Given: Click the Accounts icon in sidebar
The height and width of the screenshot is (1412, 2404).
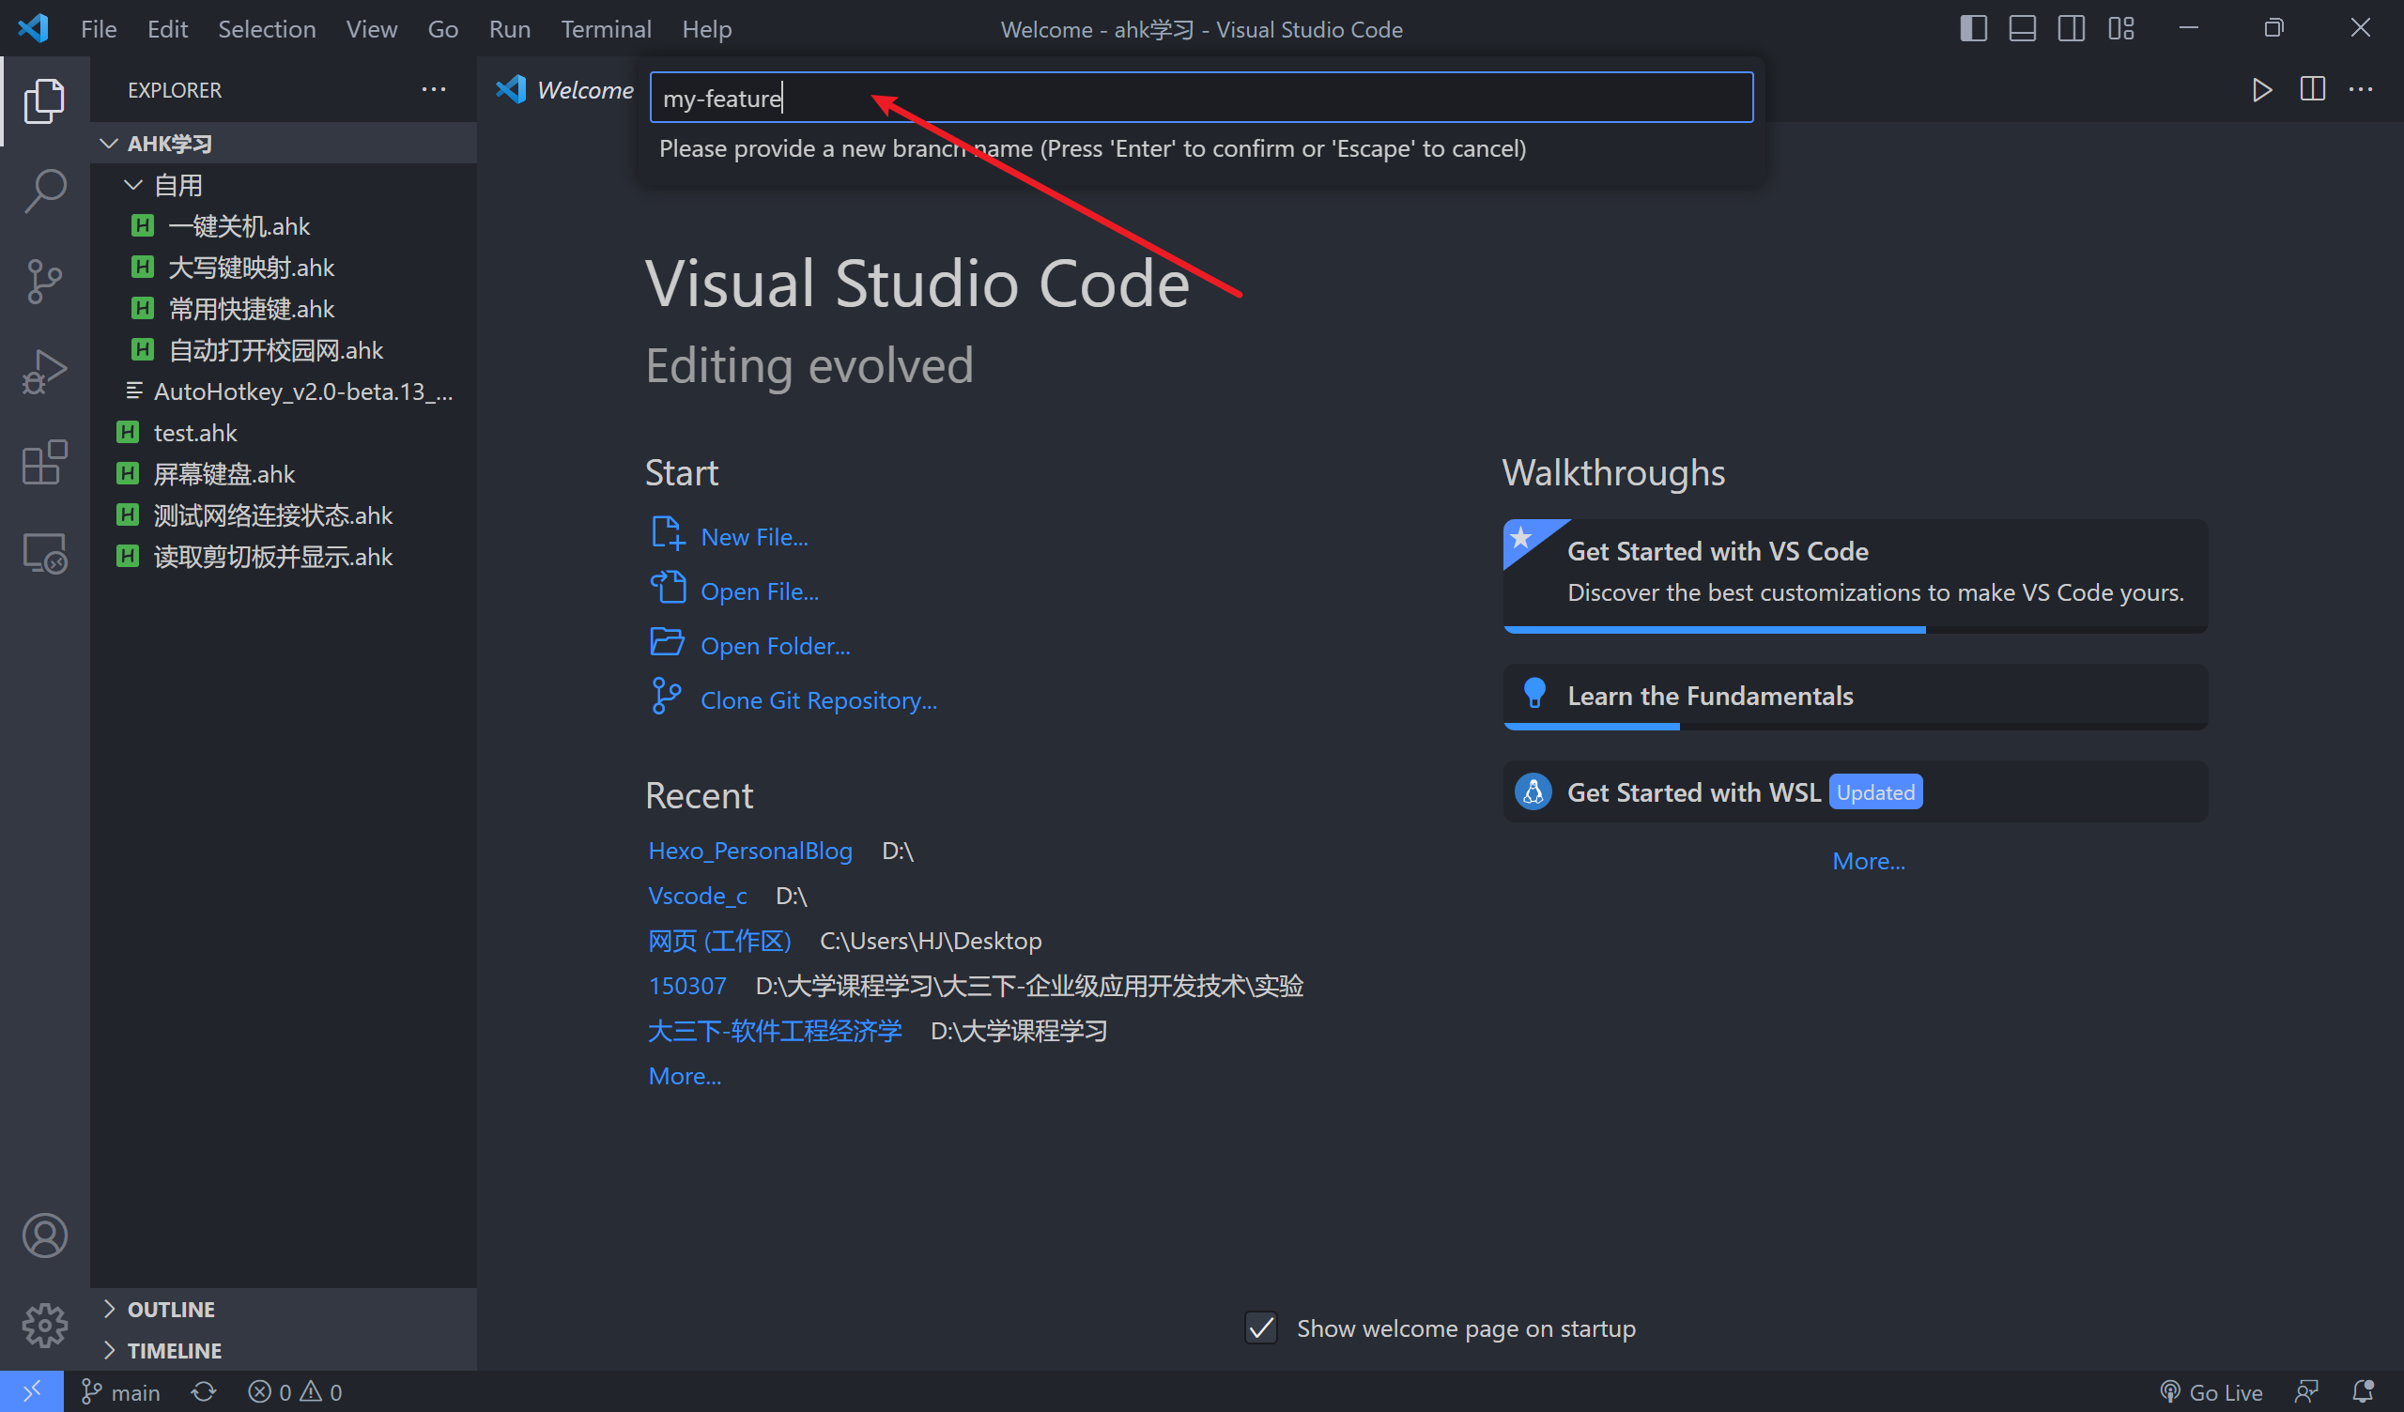Looking at the screenshot, I should [44, 1235].
